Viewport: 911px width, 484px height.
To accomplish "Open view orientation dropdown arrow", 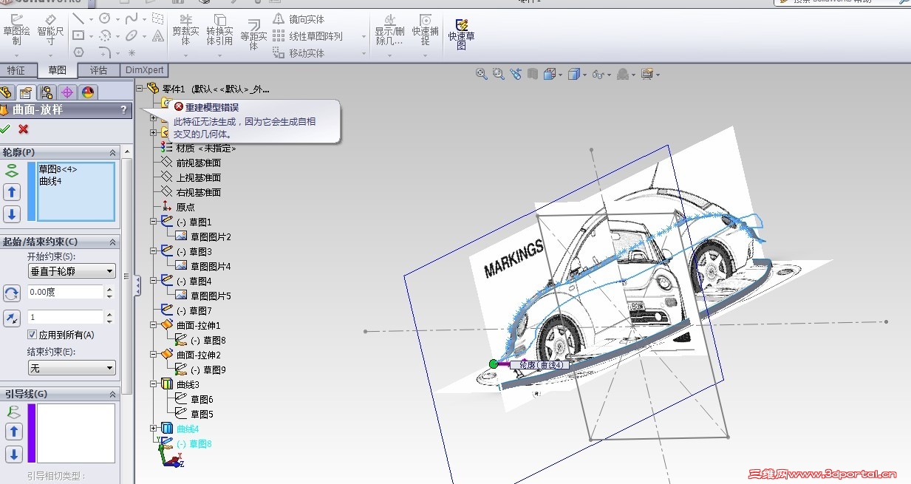I will [562, 75].
